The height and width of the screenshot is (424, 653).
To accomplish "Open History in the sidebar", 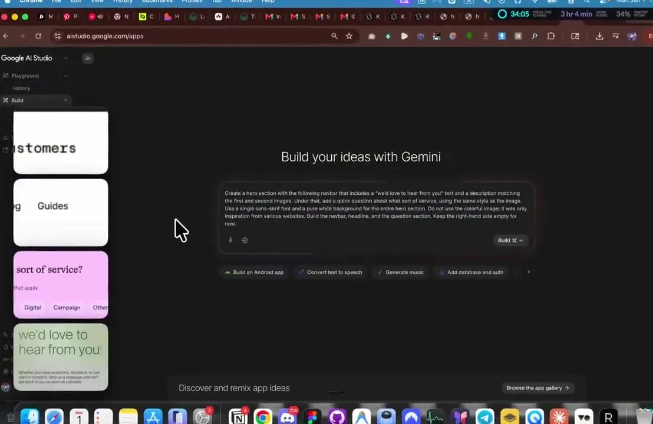I will [21, 88].
